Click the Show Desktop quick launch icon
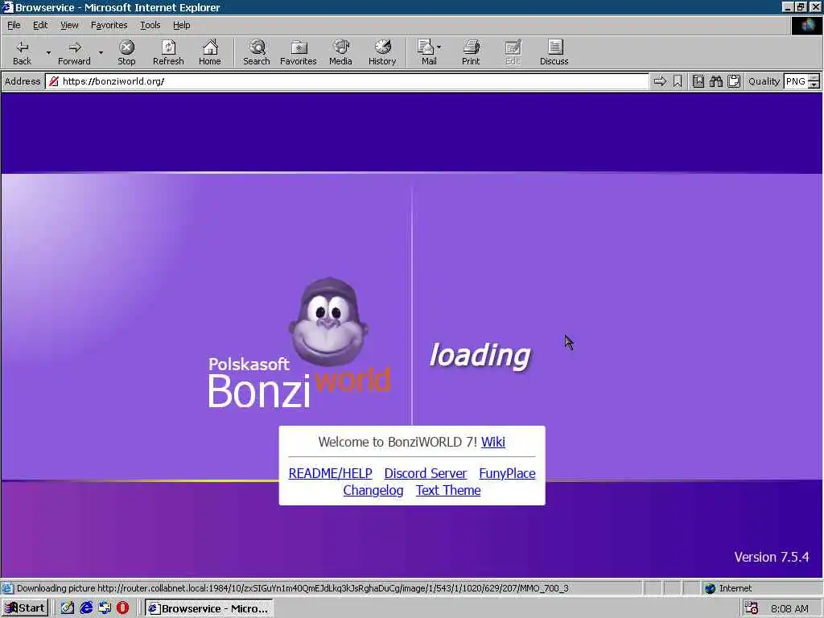 coord(68,608)
